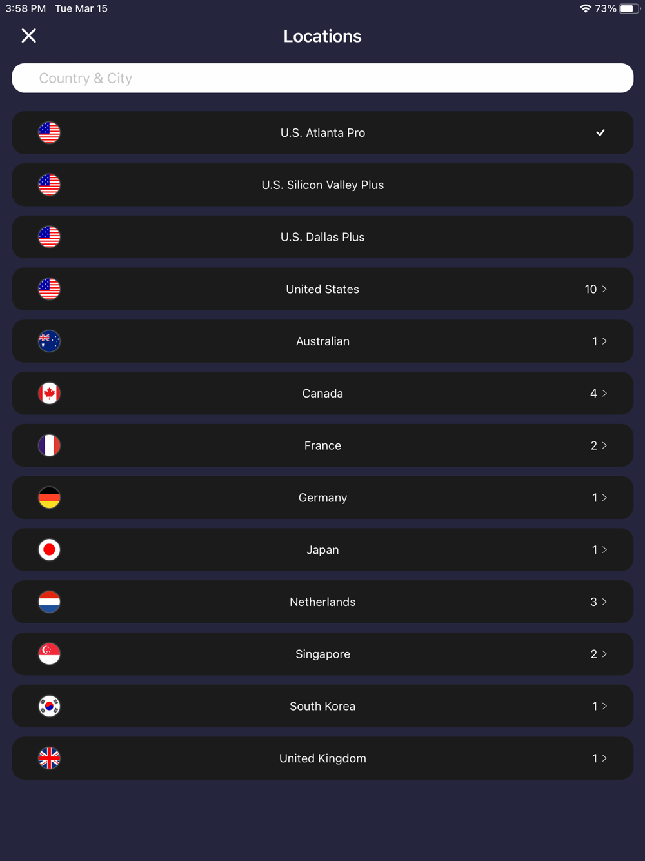Click the Singapore flag icon
Screen dimensions: 645x861
(x=49, y=654)
